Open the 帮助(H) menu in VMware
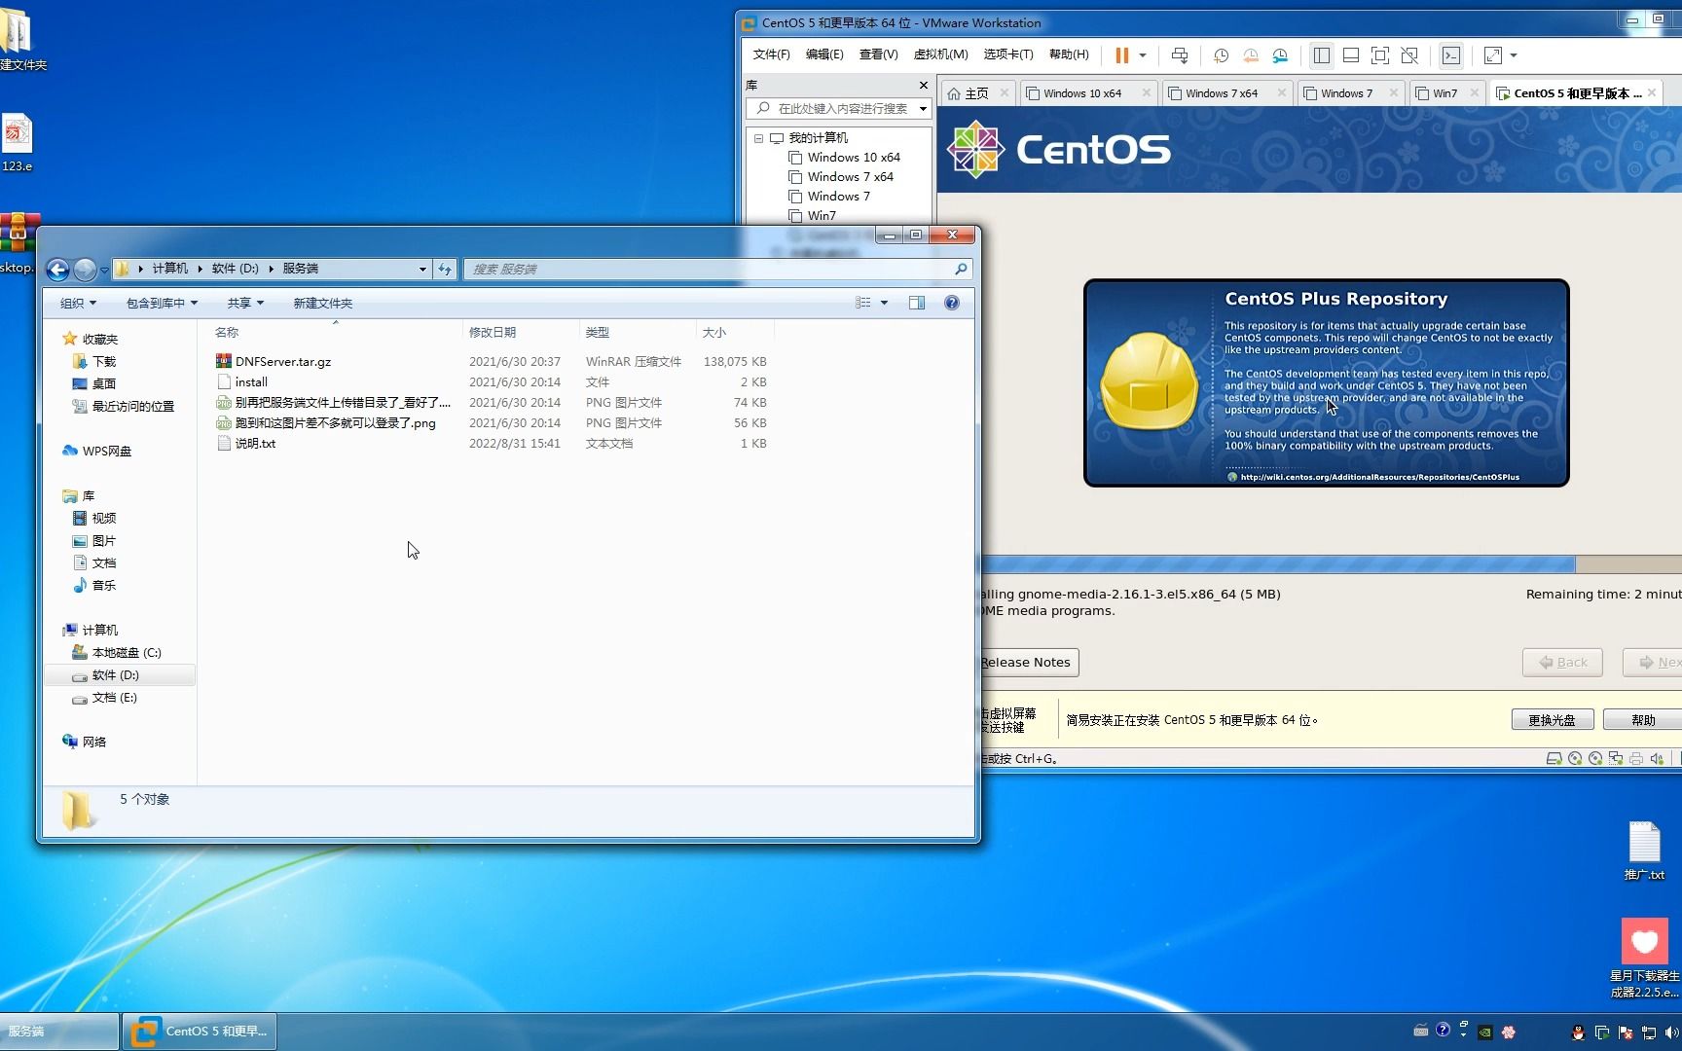 click(1069, 54)
